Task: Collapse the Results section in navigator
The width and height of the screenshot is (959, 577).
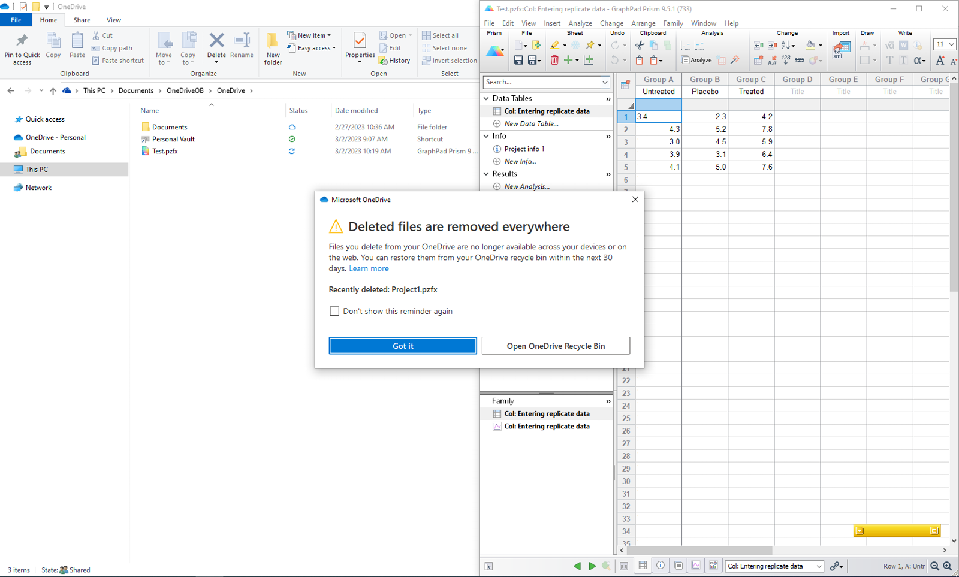Action: pos(486,174)
